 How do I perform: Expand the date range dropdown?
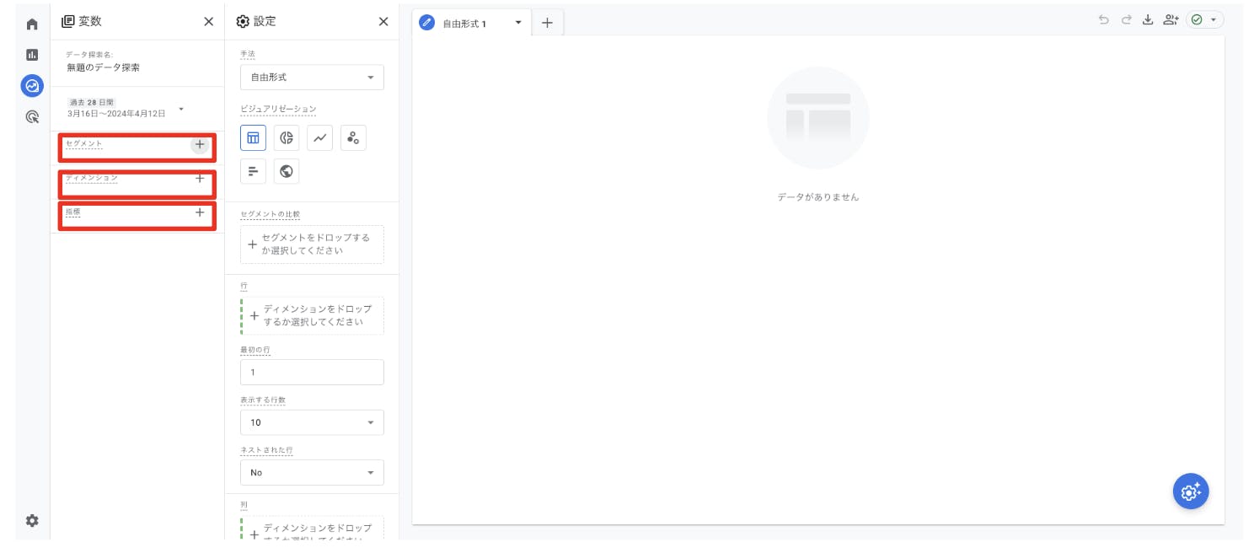pyautogui.click(x=180, y=109)
